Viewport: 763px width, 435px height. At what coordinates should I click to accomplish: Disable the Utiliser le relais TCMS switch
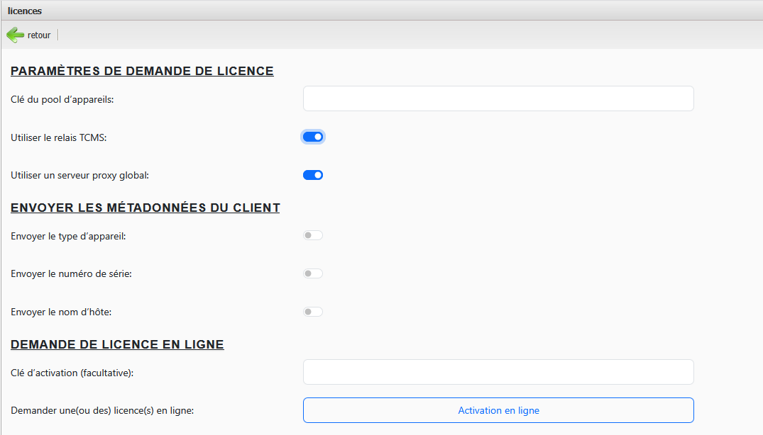point(313,137)
